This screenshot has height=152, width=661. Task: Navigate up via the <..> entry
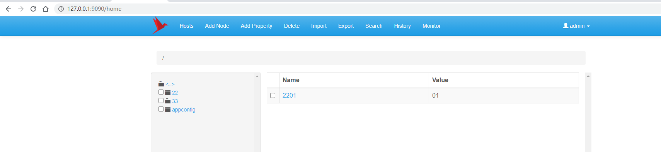pos(170,84)
